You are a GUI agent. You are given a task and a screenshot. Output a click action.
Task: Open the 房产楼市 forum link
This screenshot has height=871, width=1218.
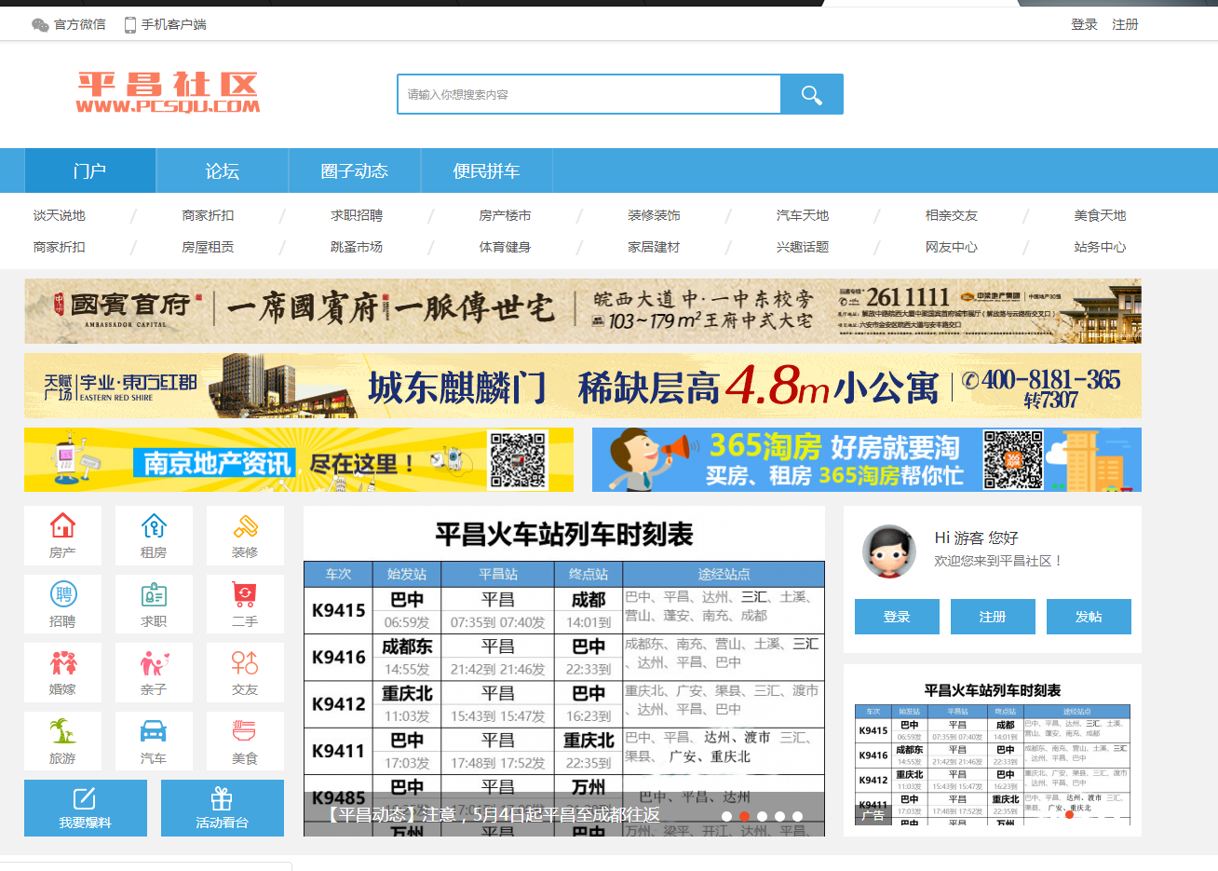point(506,215)
